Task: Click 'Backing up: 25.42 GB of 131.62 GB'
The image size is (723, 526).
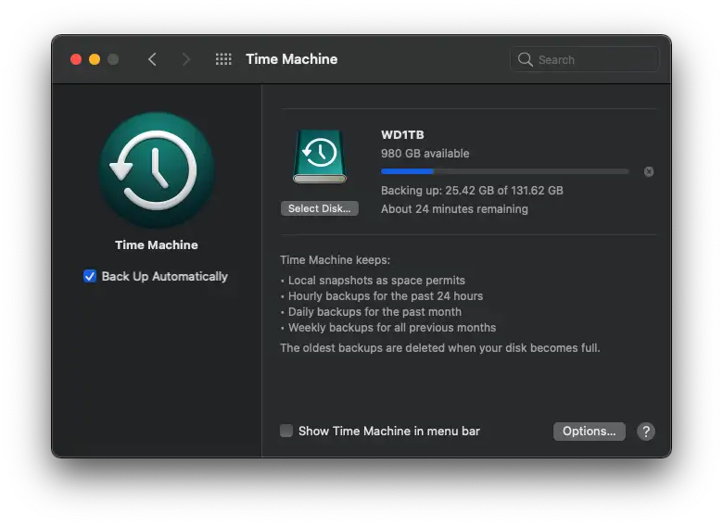Action: click(472, 191)
